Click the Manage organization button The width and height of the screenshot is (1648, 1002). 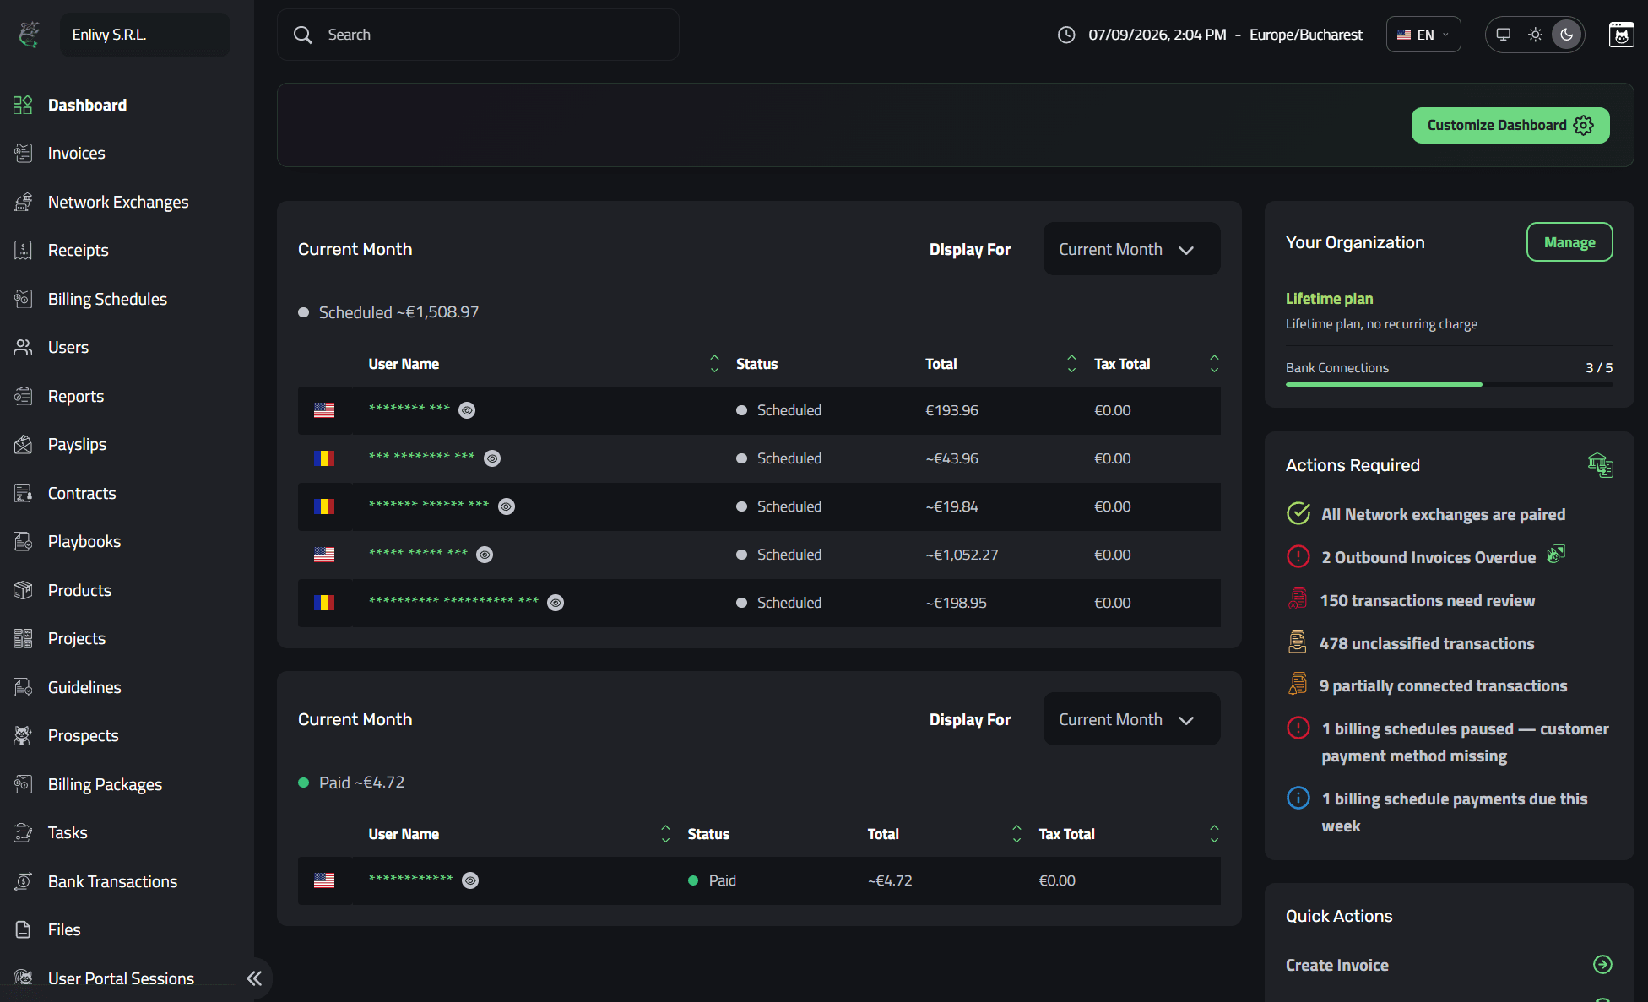1569,242
